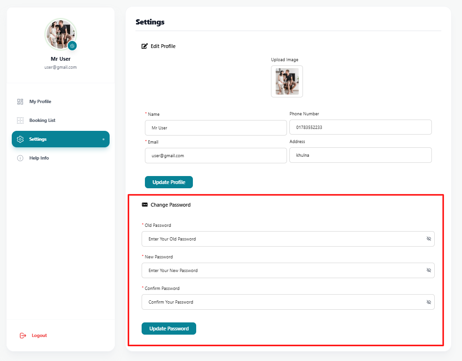Toggle visibility of New Password field
Viewport: 462px width, 361px height.
tap(429, 270)
